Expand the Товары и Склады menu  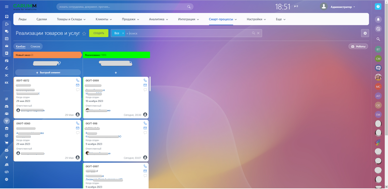click(x=71, y=19)
